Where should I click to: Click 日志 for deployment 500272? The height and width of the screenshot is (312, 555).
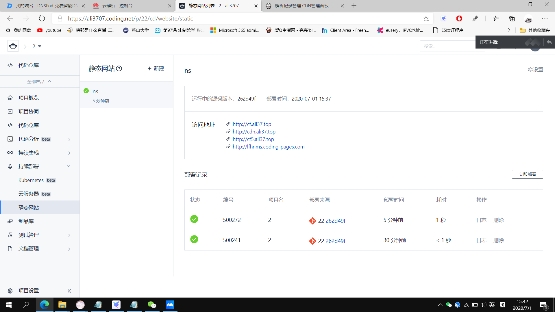tap(481, 220)
